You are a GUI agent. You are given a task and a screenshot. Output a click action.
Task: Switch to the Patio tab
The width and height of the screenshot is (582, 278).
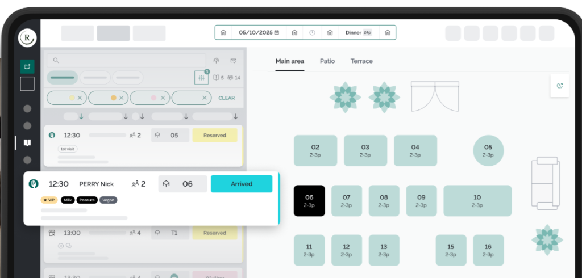327,61
